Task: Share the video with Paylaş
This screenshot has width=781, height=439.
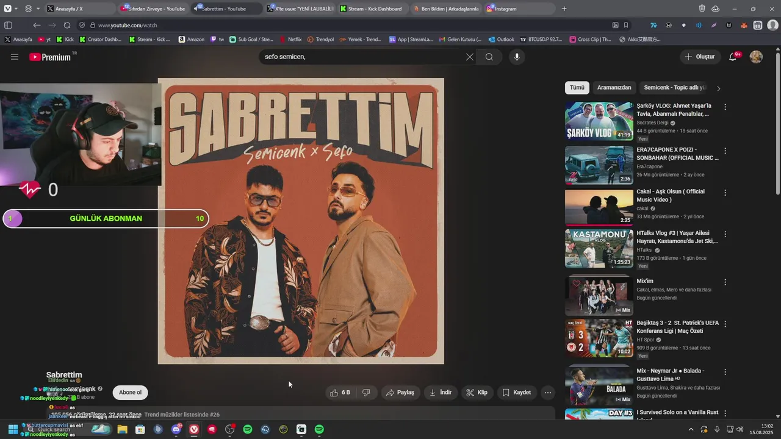Action: [x=400, y=393]
